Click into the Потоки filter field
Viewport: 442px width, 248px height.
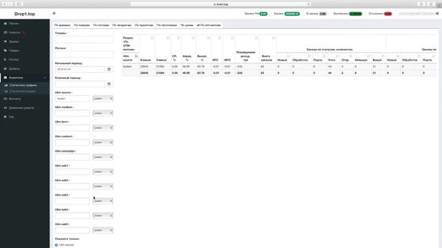84,54
